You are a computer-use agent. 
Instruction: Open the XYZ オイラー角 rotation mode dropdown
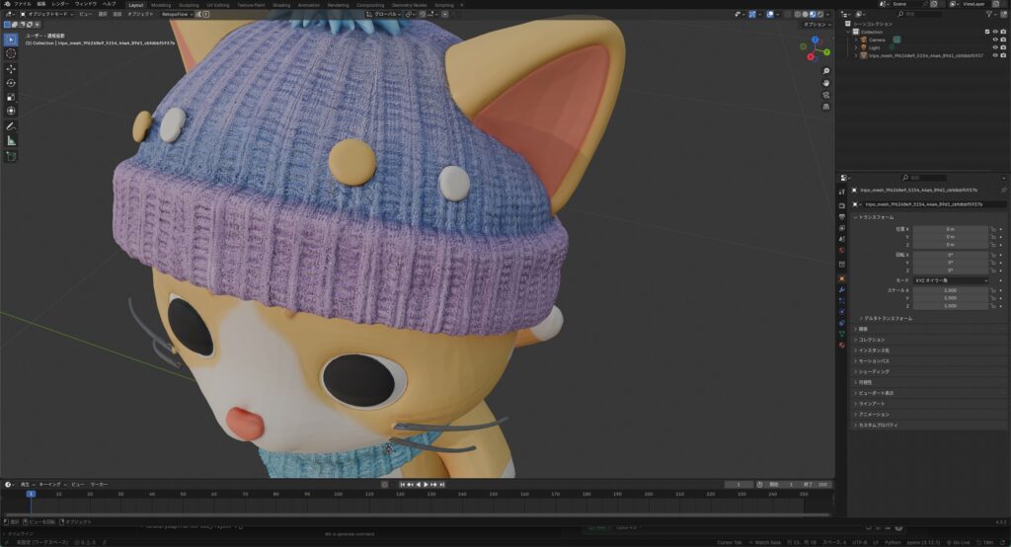[950, 280]
